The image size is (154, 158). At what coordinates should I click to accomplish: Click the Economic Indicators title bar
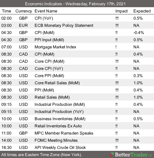click(77, 4)
